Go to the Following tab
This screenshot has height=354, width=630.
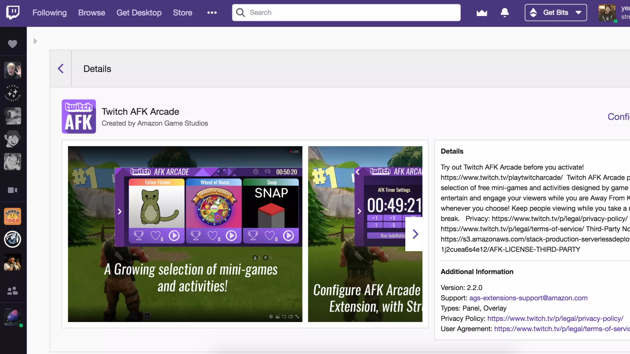click(x=50, y=13)
